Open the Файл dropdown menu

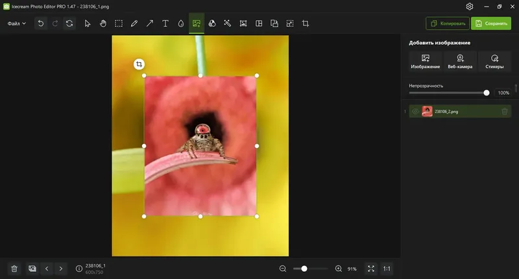point(17,23)
